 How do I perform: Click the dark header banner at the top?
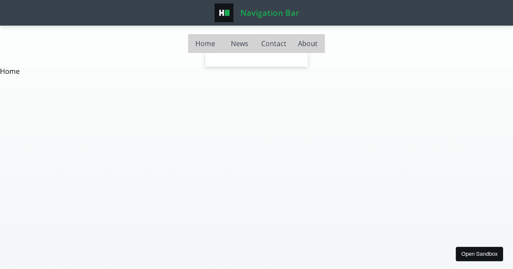[85, 13]
